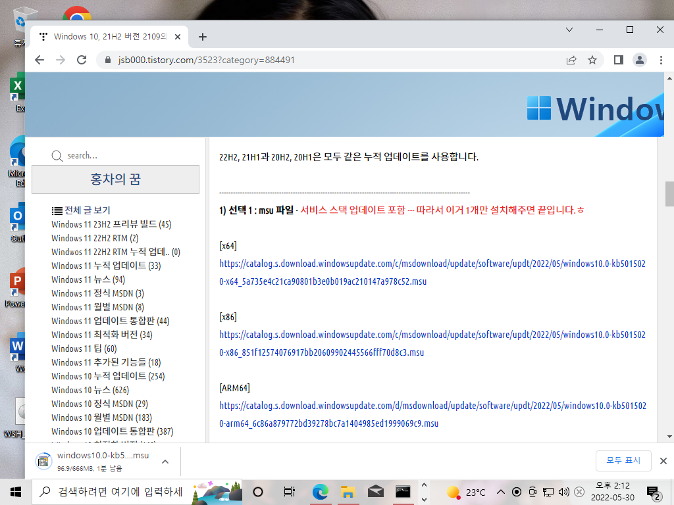
Task: Open Task View on taskbar
Action: tap(290, 492)
